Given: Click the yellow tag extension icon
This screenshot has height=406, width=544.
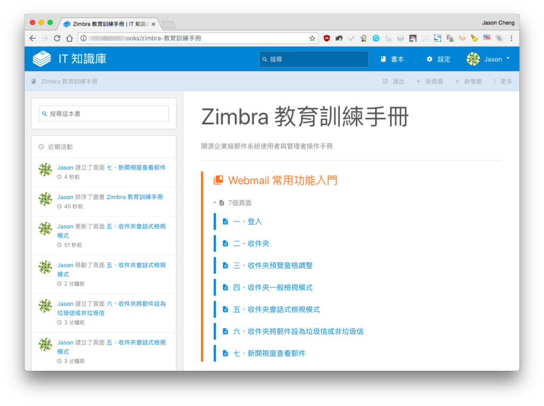Looking at the screenshot, I should (474, 38).
